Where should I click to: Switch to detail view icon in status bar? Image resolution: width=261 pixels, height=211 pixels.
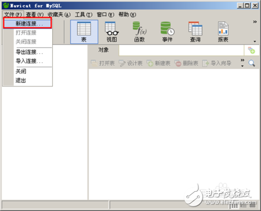243,206
